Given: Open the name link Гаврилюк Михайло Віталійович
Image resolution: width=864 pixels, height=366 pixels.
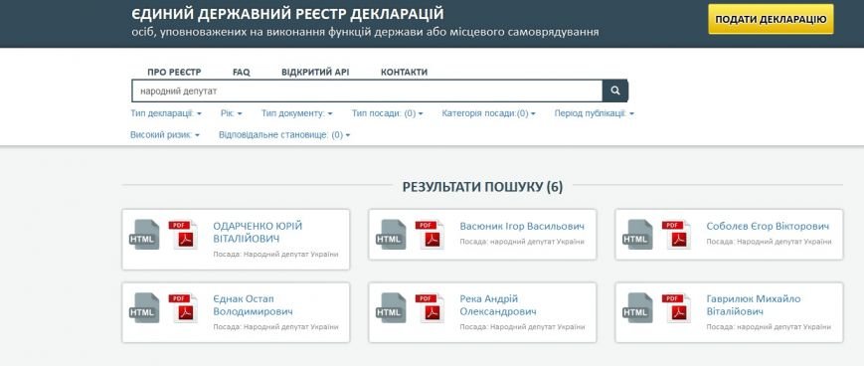Looking at the screenshot, I should pos(754,305).
